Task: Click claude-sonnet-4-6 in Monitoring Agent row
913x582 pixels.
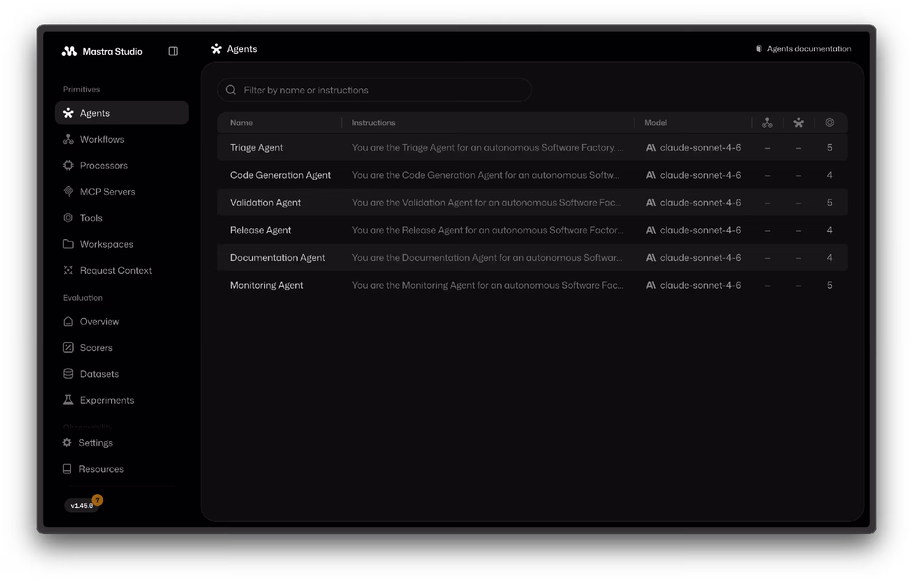Action: tap(700, 285)
